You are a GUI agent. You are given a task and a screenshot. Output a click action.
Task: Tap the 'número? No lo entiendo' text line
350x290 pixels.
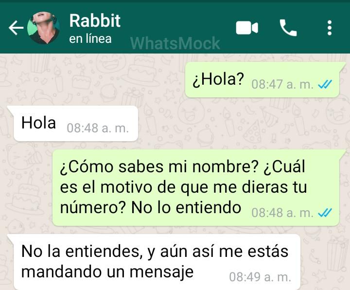(151, 208)
